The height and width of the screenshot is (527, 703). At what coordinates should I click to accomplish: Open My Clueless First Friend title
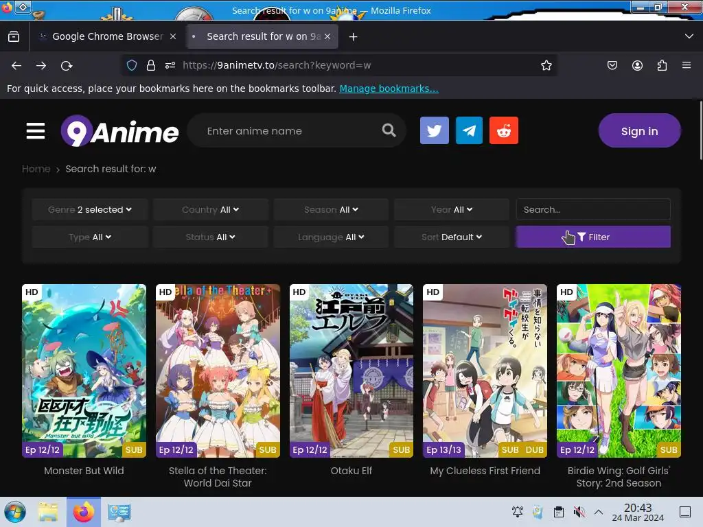[485, 471]
